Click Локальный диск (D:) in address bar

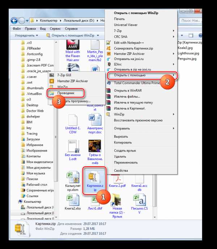pos(79,21)
